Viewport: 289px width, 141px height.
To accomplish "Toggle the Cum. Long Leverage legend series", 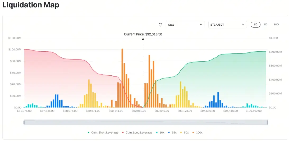I will click(x=137, y=133).
